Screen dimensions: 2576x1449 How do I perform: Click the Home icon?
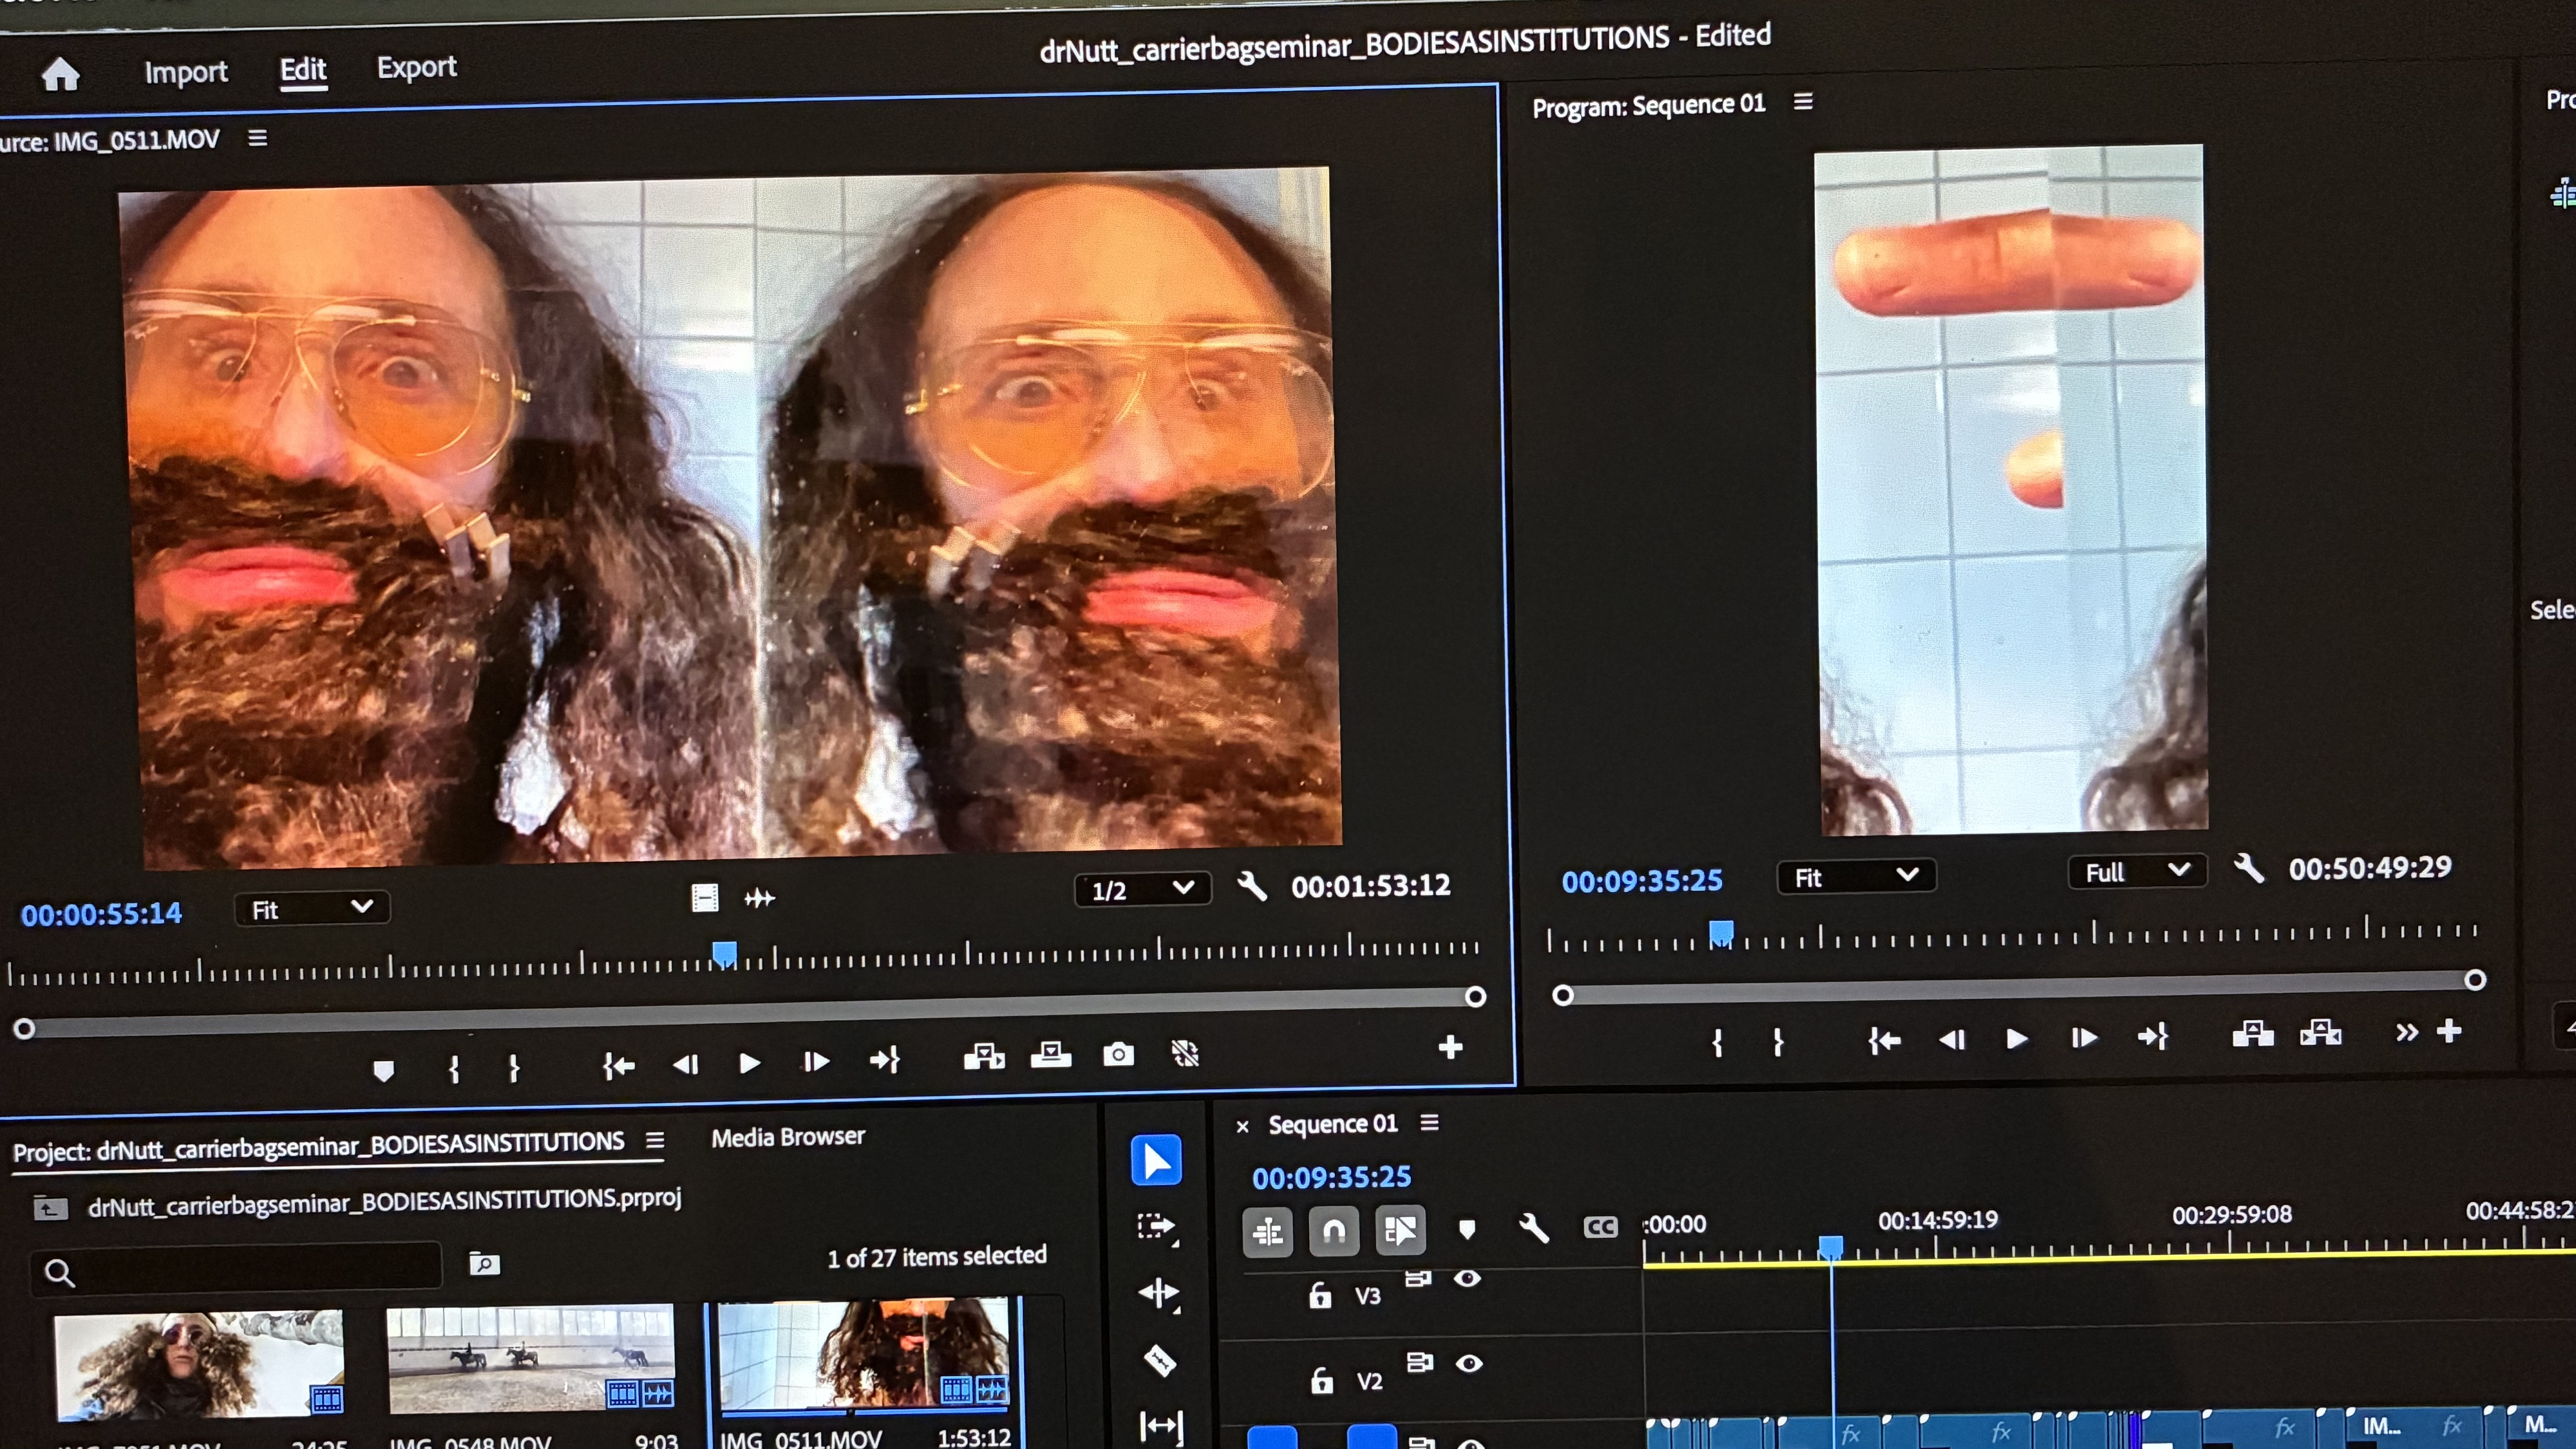click(60, 74)
